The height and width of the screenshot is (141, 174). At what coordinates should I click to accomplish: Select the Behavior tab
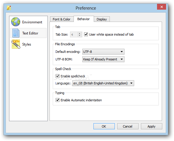83,19
